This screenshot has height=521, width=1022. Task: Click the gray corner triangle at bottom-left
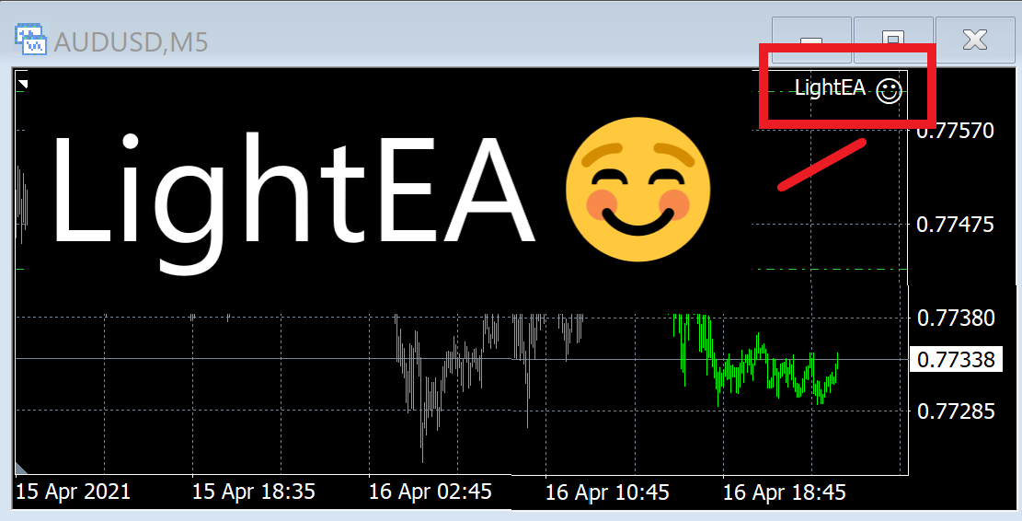click(22, 467)
